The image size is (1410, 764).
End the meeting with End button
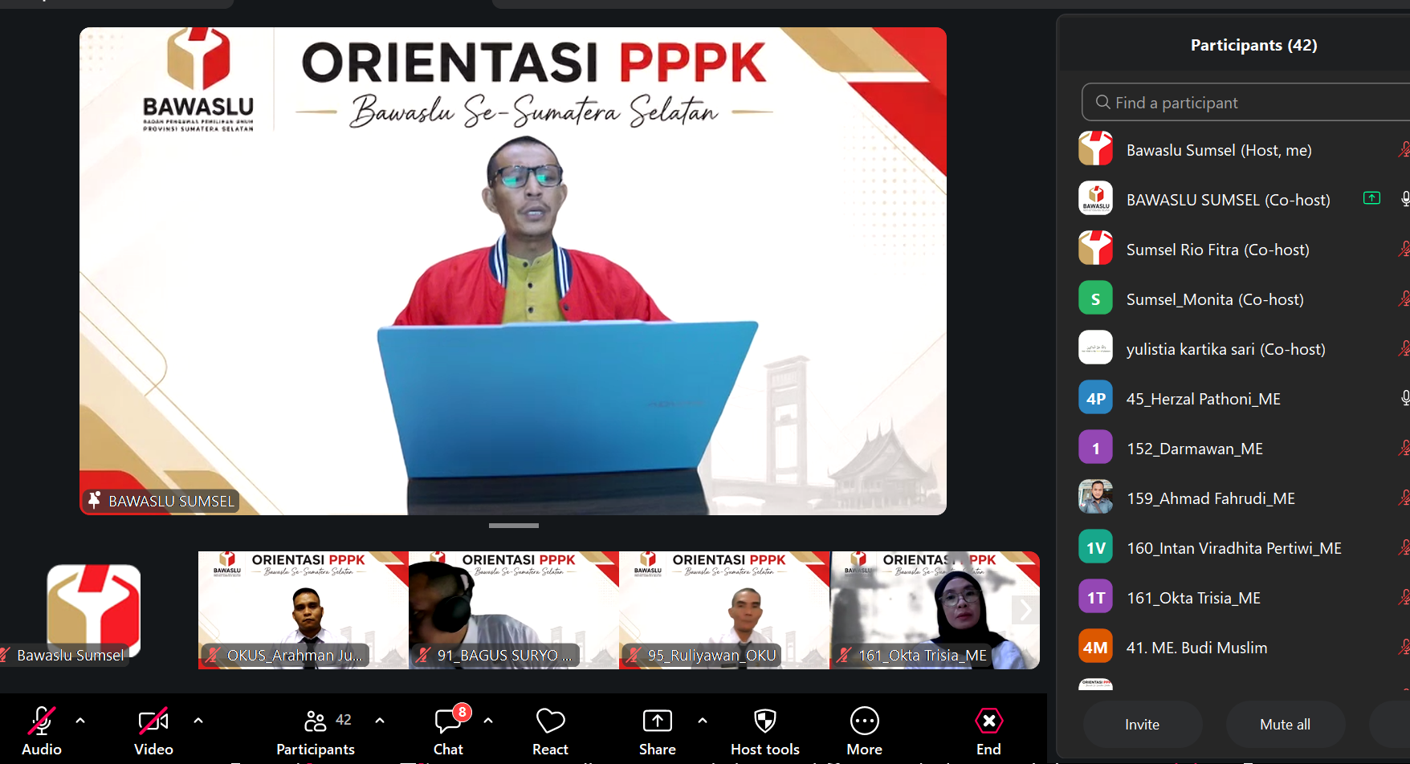click(988, 730)
